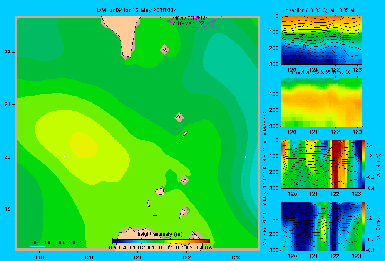
Task: Click latitude tick label 22 on the main map
Action: tap(8, 53)
